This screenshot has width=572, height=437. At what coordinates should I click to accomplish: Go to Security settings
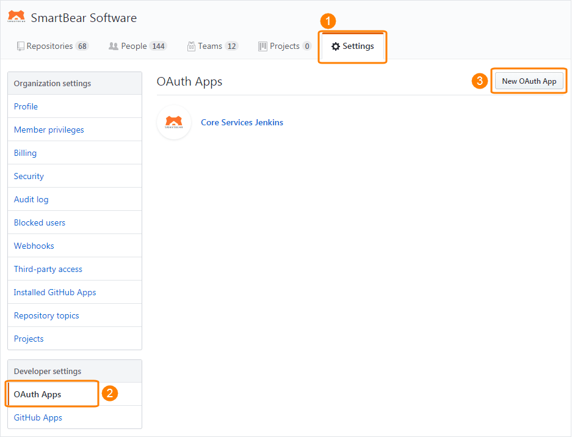pyautogui.click(x=28, y=176)
